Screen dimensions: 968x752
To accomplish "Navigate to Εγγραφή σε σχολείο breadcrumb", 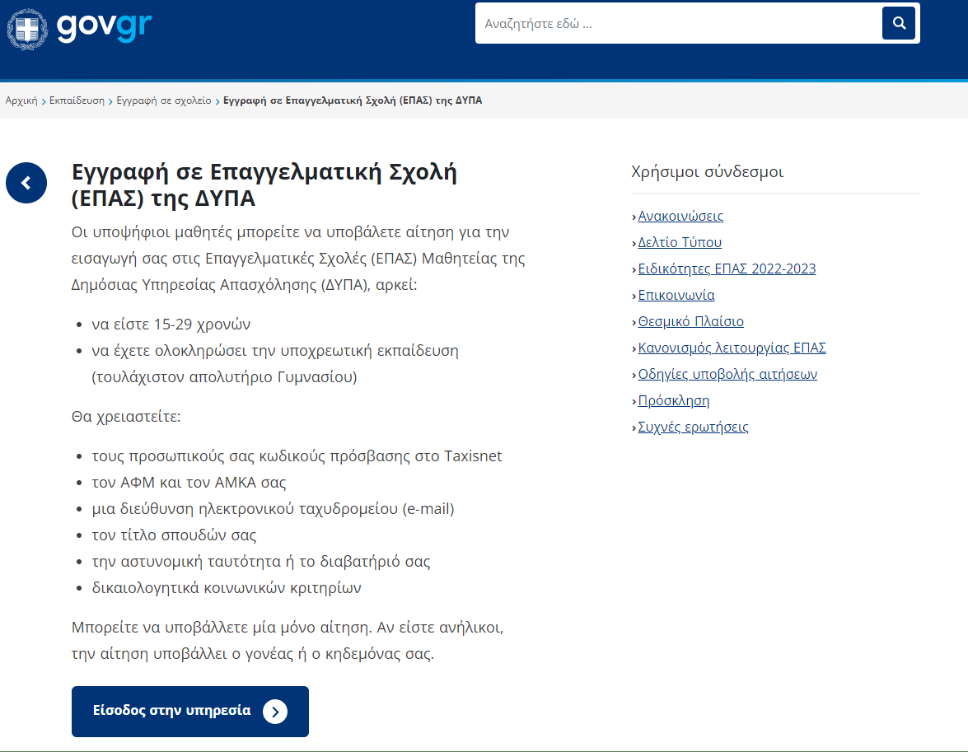I will coord(163,100).
